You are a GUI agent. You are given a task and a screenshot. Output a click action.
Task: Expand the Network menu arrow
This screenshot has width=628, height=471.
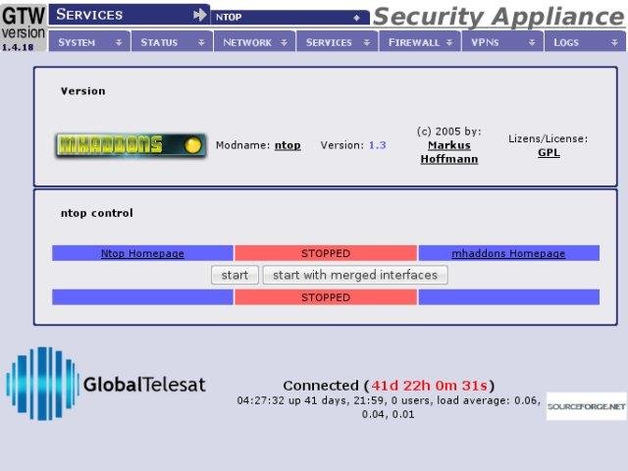coord(284,42)
